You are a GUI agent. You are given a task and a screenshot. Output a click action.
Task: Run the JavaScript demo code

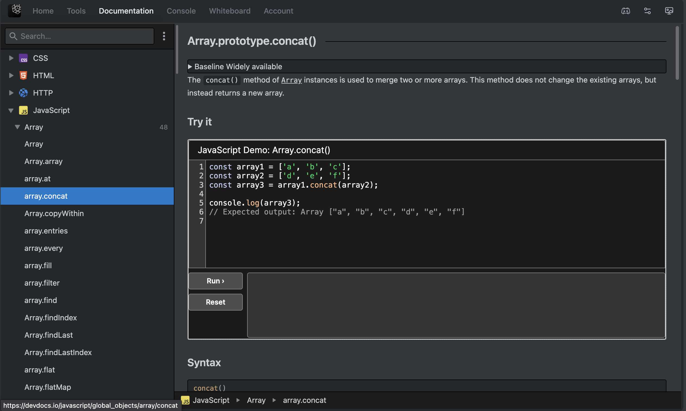216,281
